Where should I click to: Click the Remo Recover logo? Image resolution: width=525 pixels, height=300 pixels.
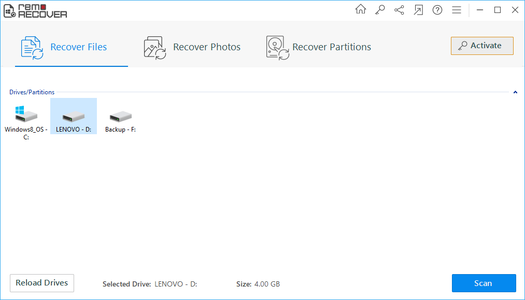35,10
